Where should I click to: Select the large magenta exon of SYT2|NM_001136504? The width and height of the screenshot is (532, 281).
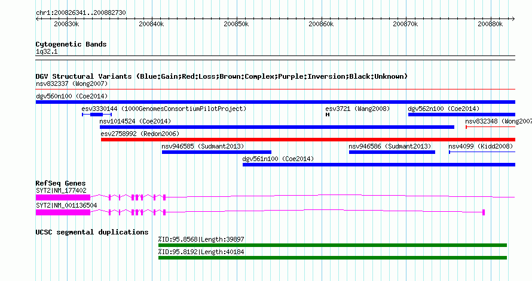(x=63, y=212)
